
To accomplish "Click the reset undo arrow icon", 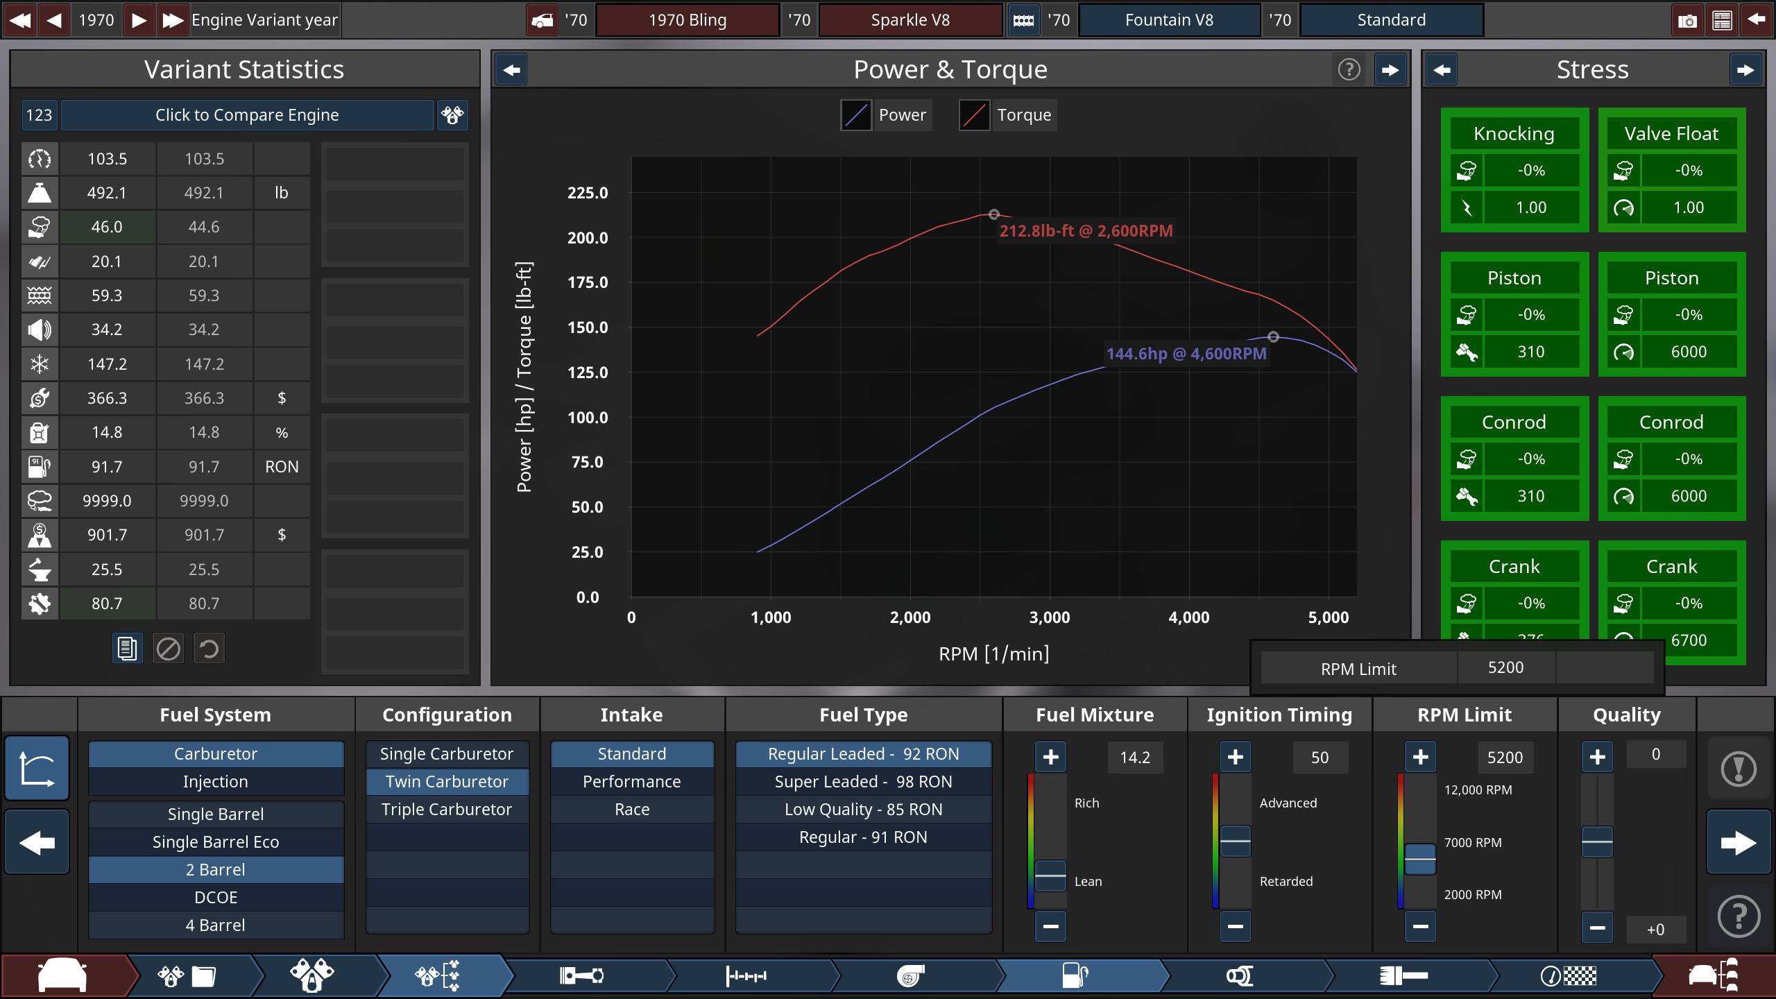I will pos(209,649).
